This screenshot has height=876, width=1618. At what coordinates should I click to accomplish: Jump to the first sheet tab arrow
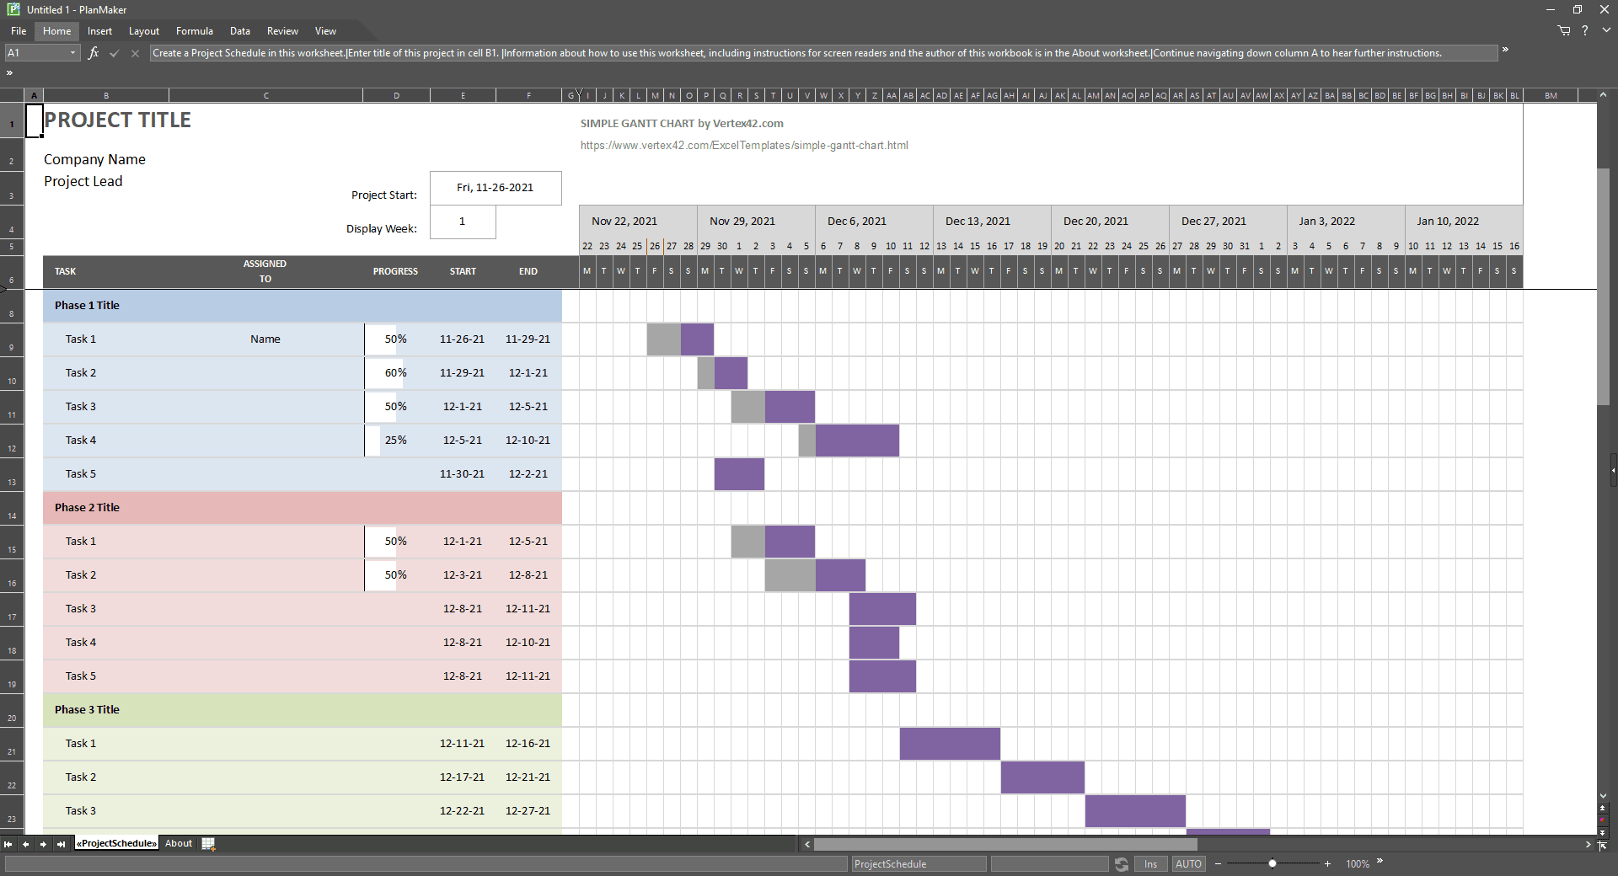coord(8,844)
